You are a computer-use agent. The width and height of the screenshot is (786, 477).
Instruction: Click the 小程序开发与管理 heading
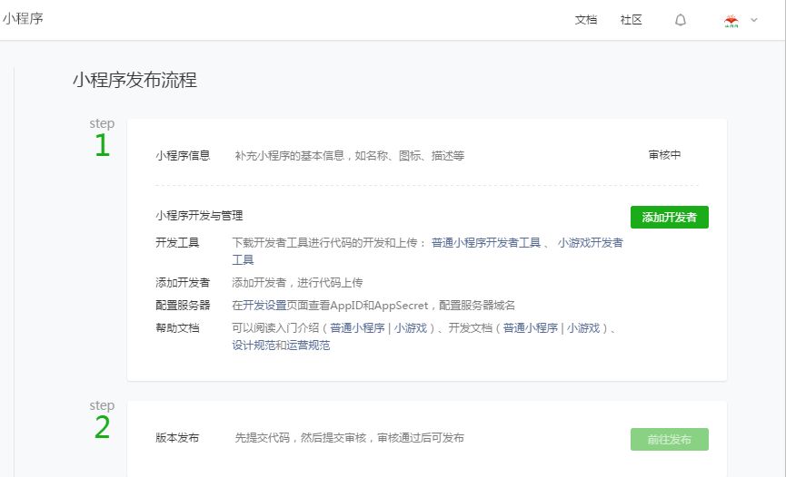tap(199, 216)
